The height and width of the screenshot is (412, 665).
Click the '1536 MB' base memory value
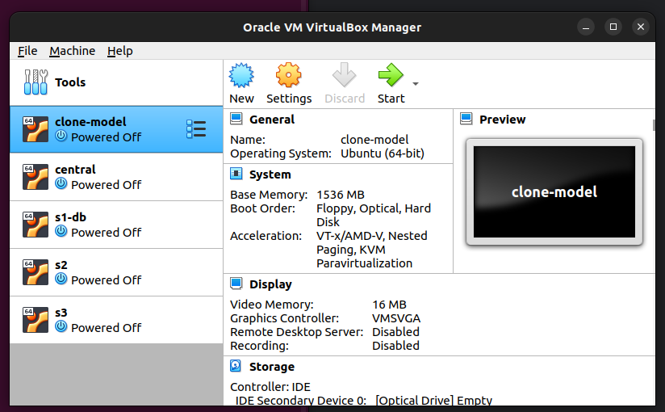341,195
